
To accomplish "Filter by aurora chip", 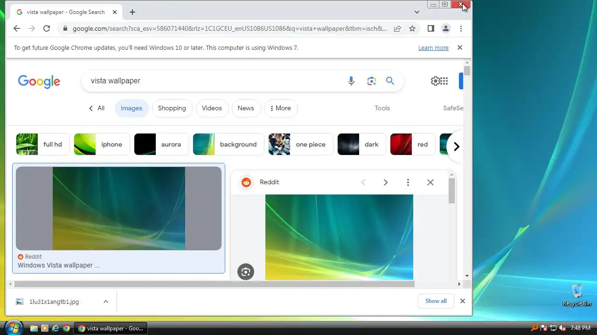I will pyautogui.click(x=161, y=144).
